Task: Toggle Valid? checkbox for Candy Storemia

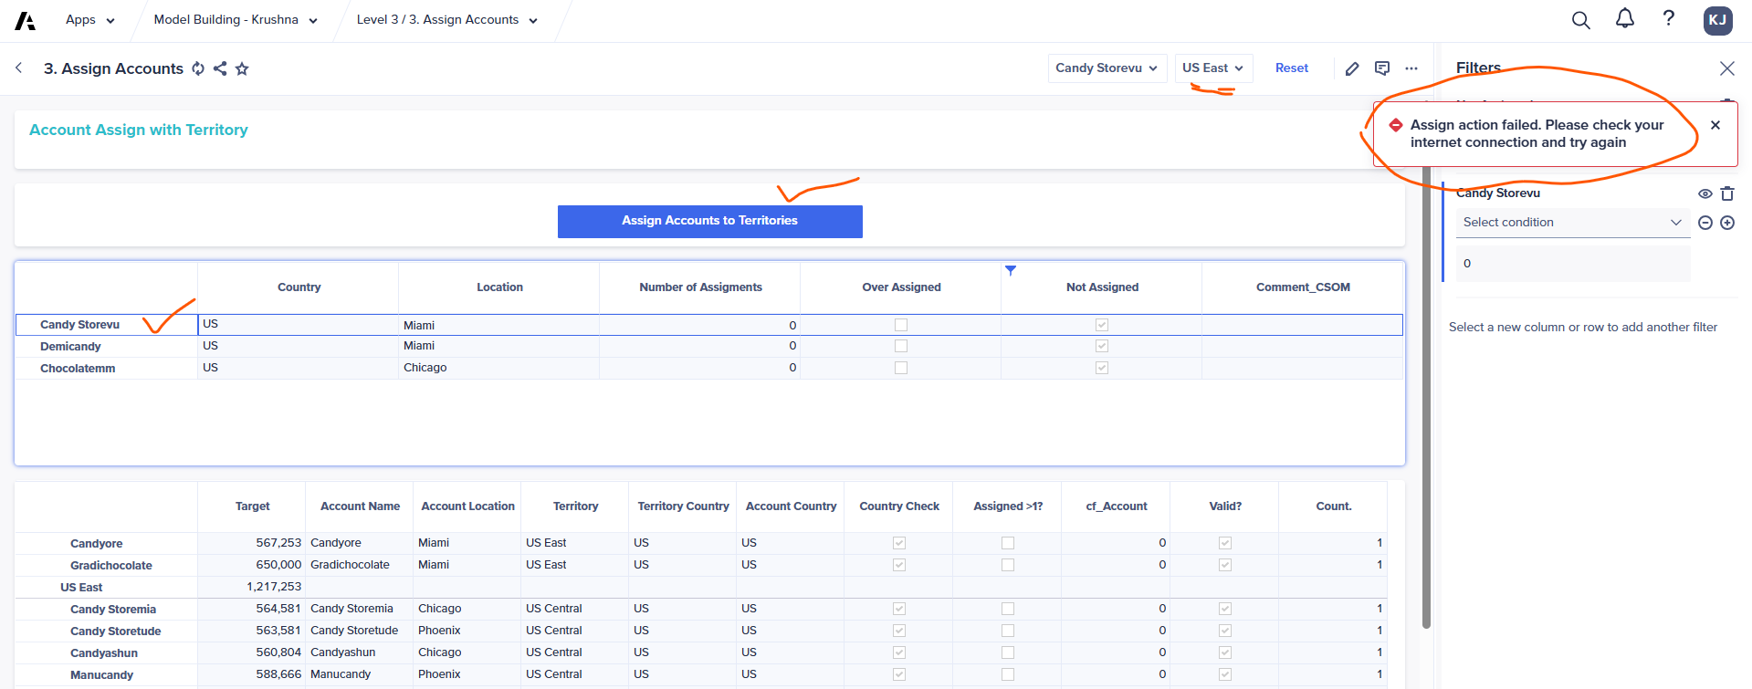Action: (1225, 609)
